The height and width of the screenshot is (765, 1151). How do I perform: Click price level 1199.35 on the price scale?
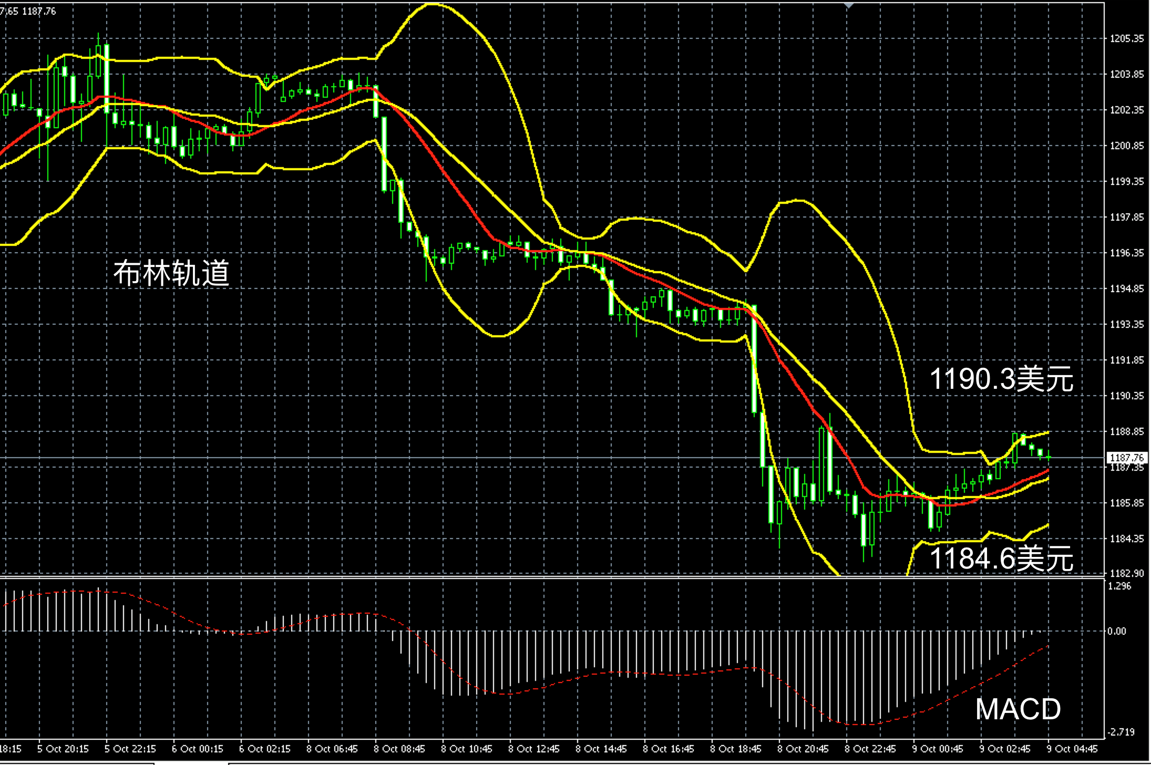(1126, 181)
